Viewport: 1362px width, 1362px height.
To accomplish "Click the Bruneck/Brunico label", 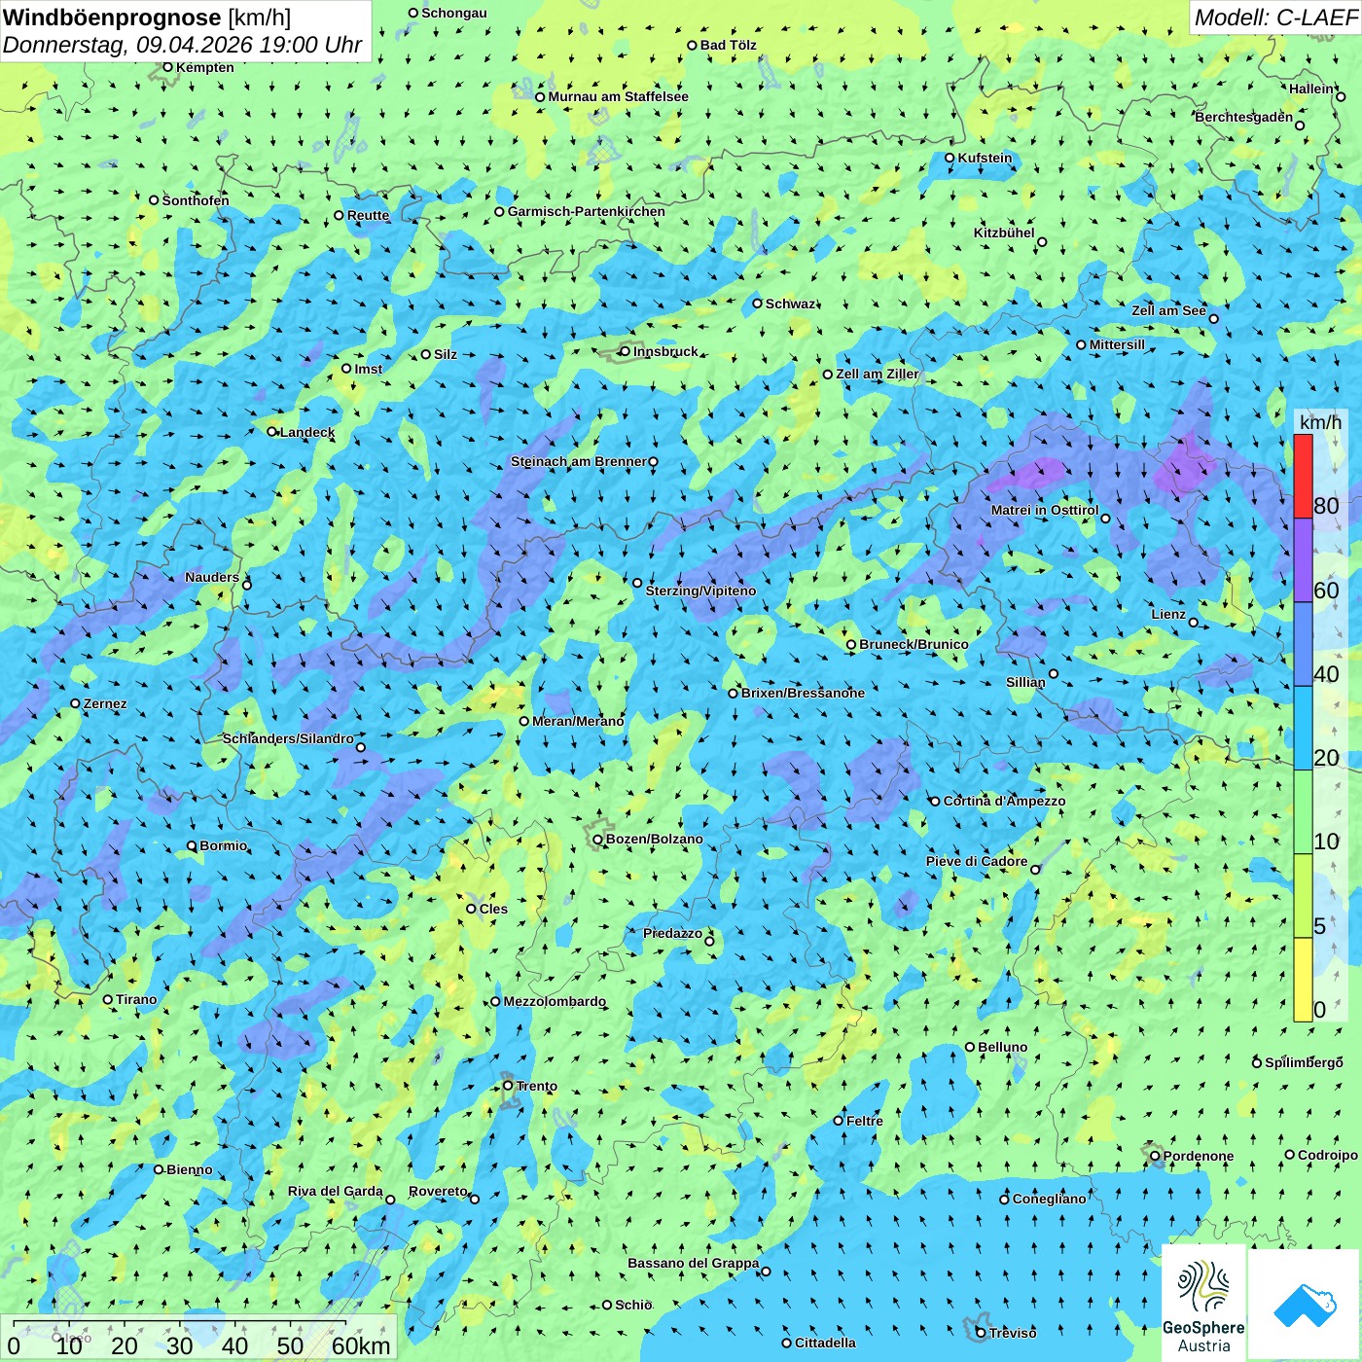I will (x=914, y=644).
